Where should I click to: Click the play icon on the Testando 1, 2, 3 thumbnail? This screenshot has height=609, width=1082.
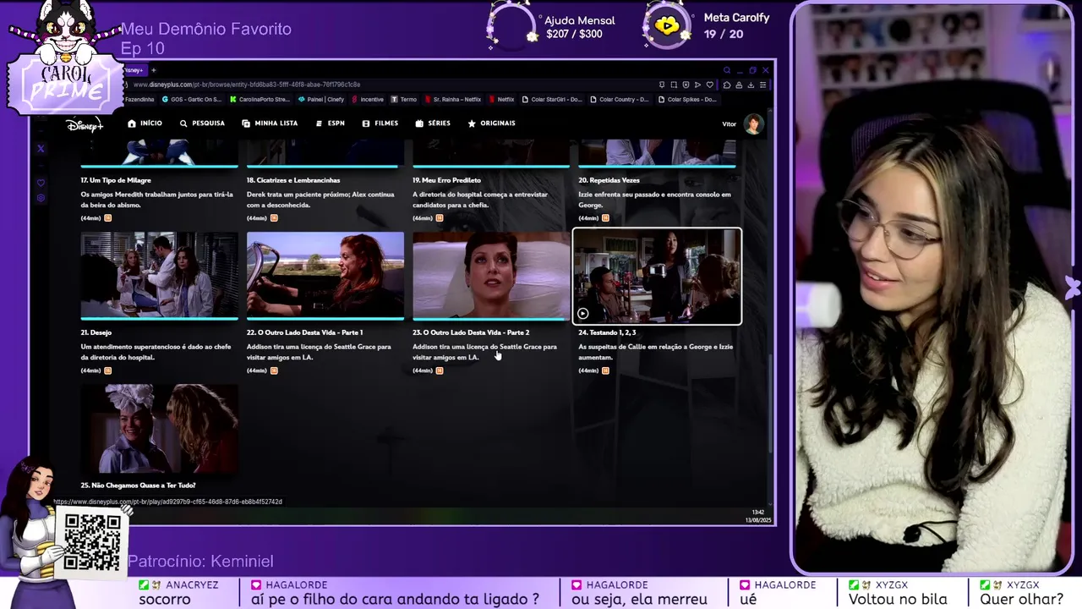(x=583, y=314)
